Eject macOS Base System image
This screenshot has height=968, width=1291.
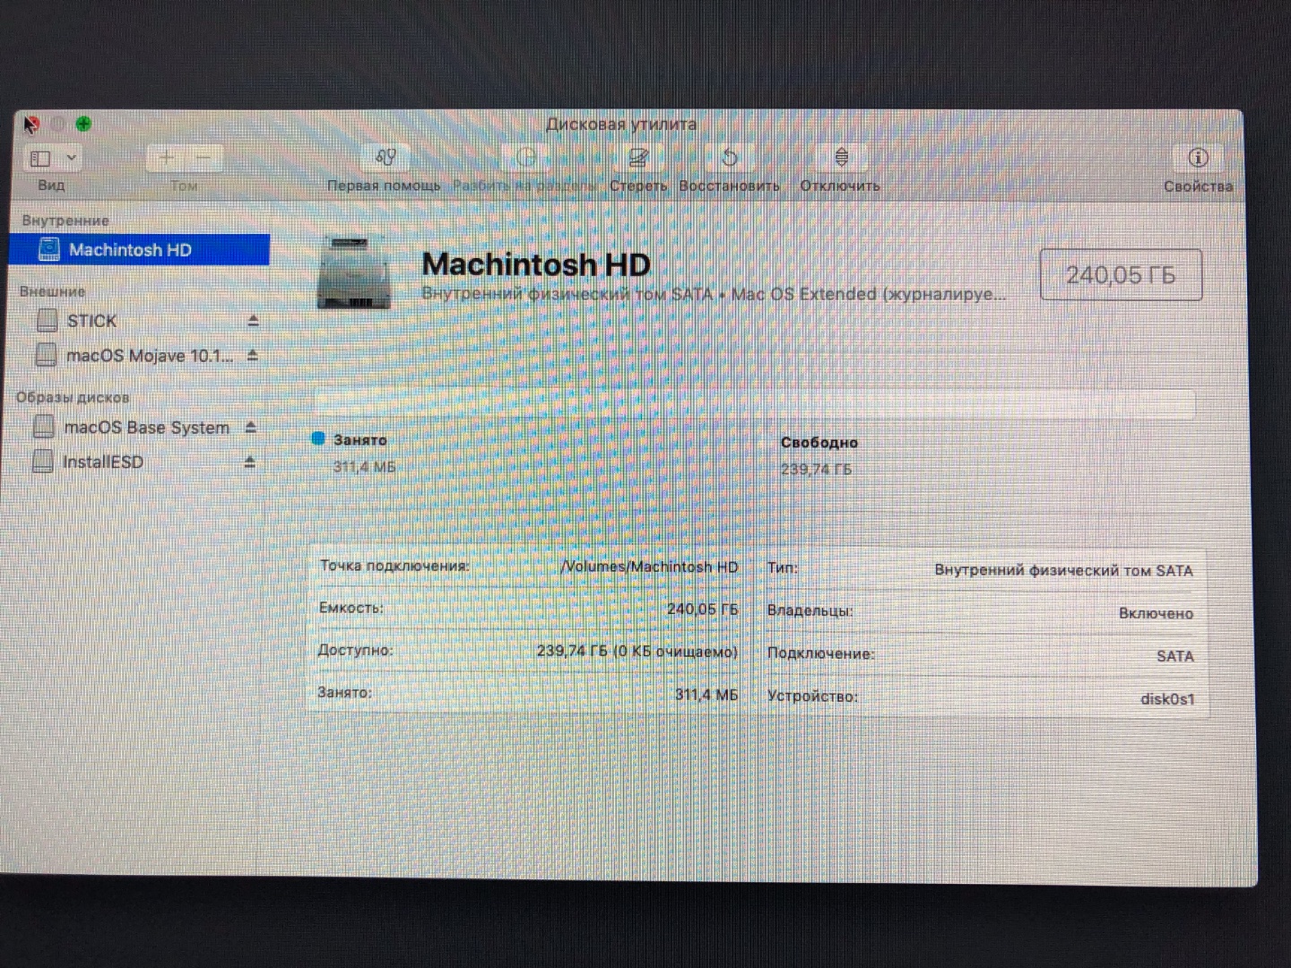coord(251,428)
